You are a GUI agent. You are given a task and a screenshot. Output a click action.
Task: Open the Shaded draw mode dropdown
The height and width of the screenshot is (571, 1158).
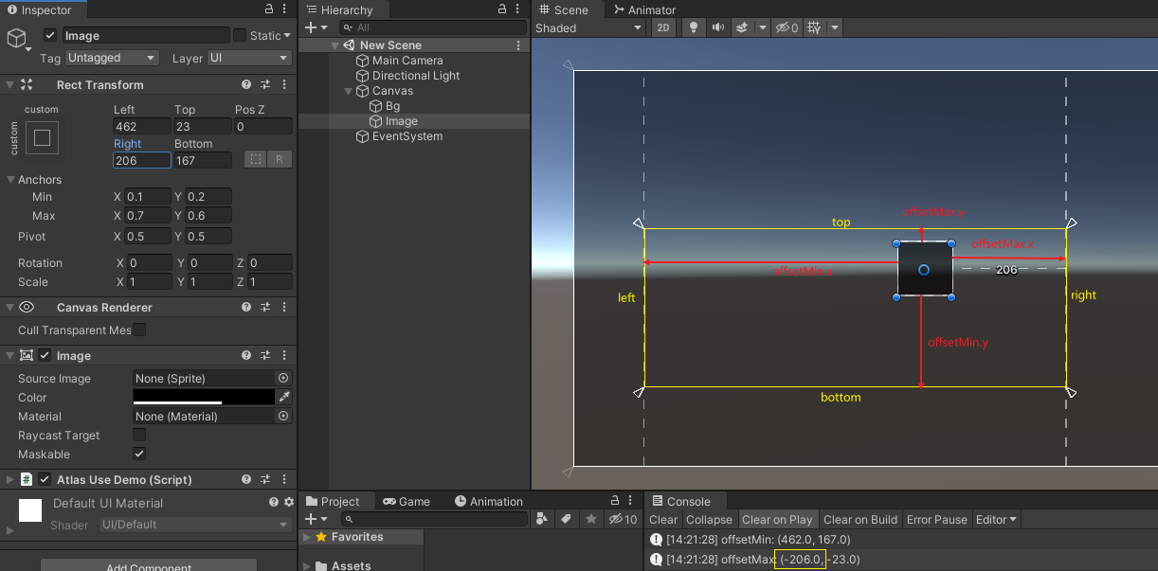pos(588,27)
